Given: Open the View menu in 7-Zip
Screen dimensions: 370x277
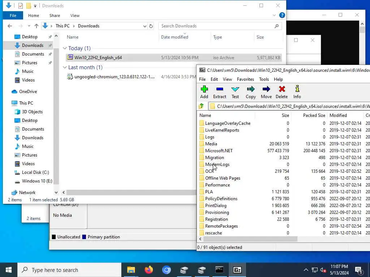Looking at the screenshot, I should click(227, 79).
